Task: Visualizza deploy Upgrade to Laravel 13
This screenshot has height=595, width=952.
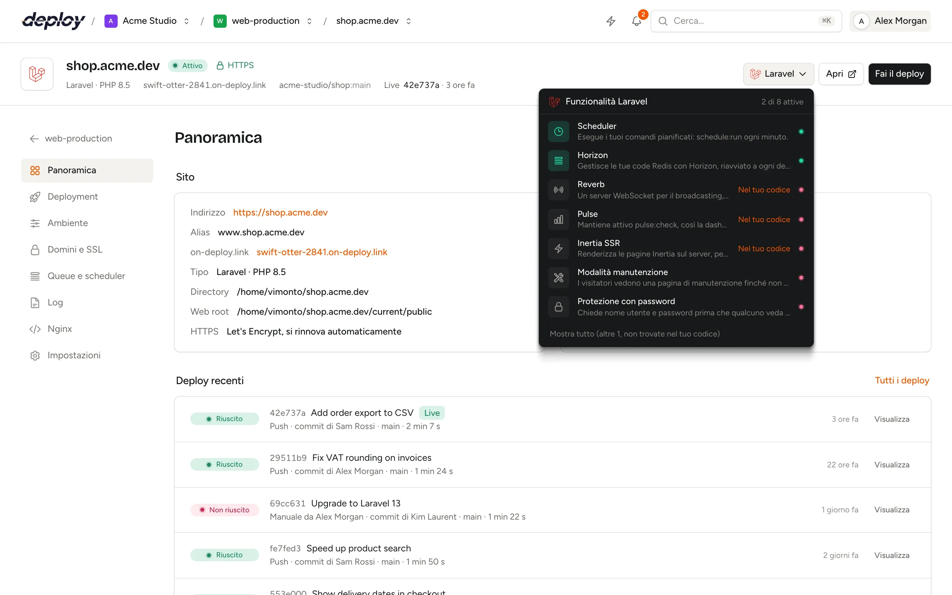Action: point(892,510)
